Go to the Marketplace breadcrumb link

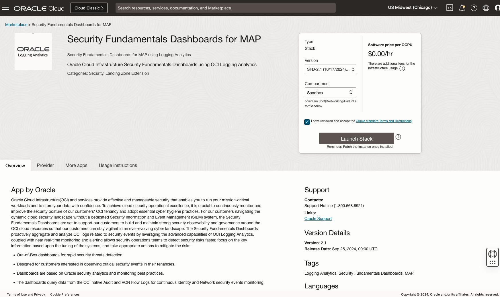coord(16,25)
